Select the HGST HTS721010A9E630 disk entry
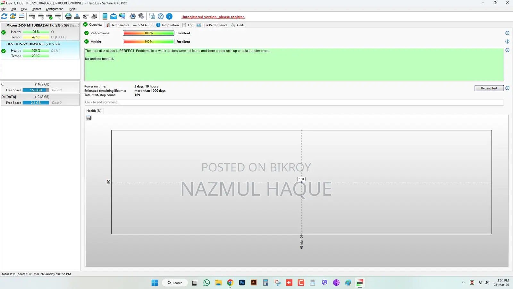The image size is (513, 289). tap(40, 50)
